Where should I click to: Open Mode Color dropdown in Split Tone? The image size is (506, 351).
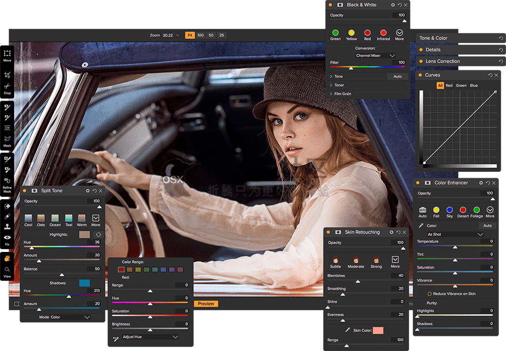(64, 317)
